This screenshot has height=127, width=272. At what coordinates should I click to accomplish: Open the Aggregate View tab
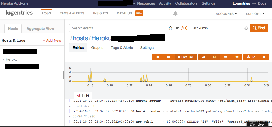[40, 29]
